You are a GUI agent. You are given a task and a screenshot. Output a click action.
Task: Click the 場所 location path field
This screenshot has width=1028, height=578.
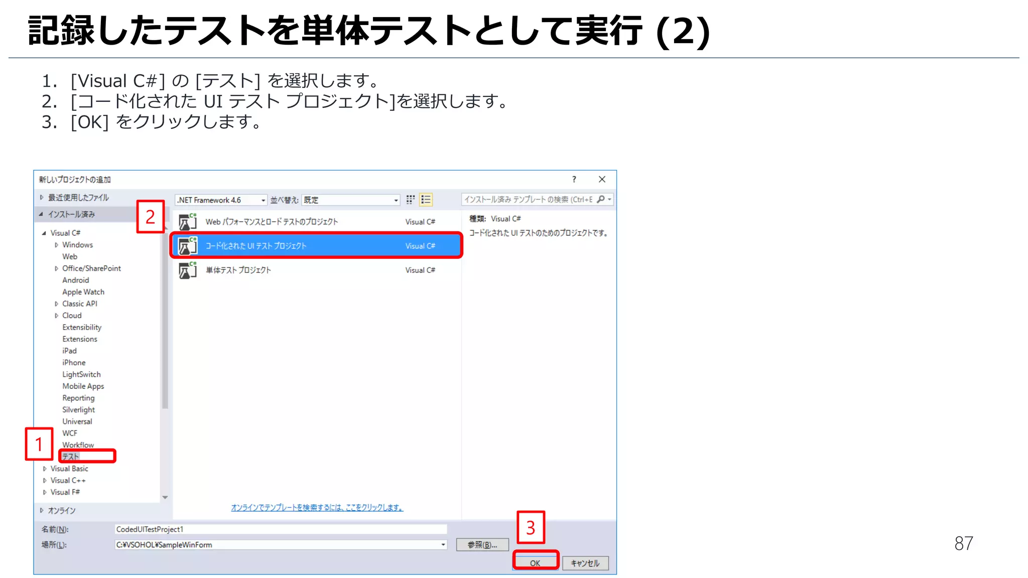281,544
